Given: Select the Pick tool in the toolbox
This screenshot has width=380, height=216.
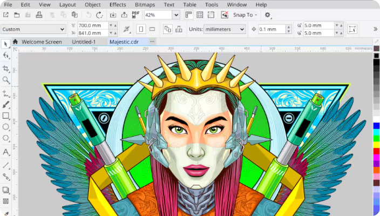Looking at the screenshot, I should [x=6, y=44].
